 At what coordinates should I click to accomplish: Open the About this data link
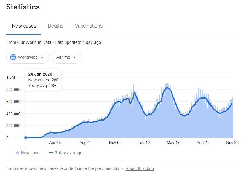140,168
